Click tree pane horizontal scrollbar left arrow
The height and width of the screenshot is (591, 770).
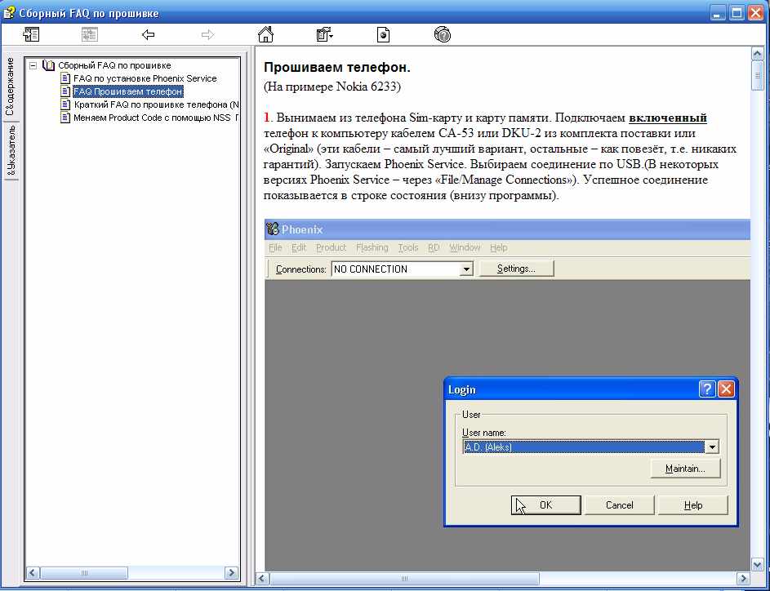click(33, 572)
